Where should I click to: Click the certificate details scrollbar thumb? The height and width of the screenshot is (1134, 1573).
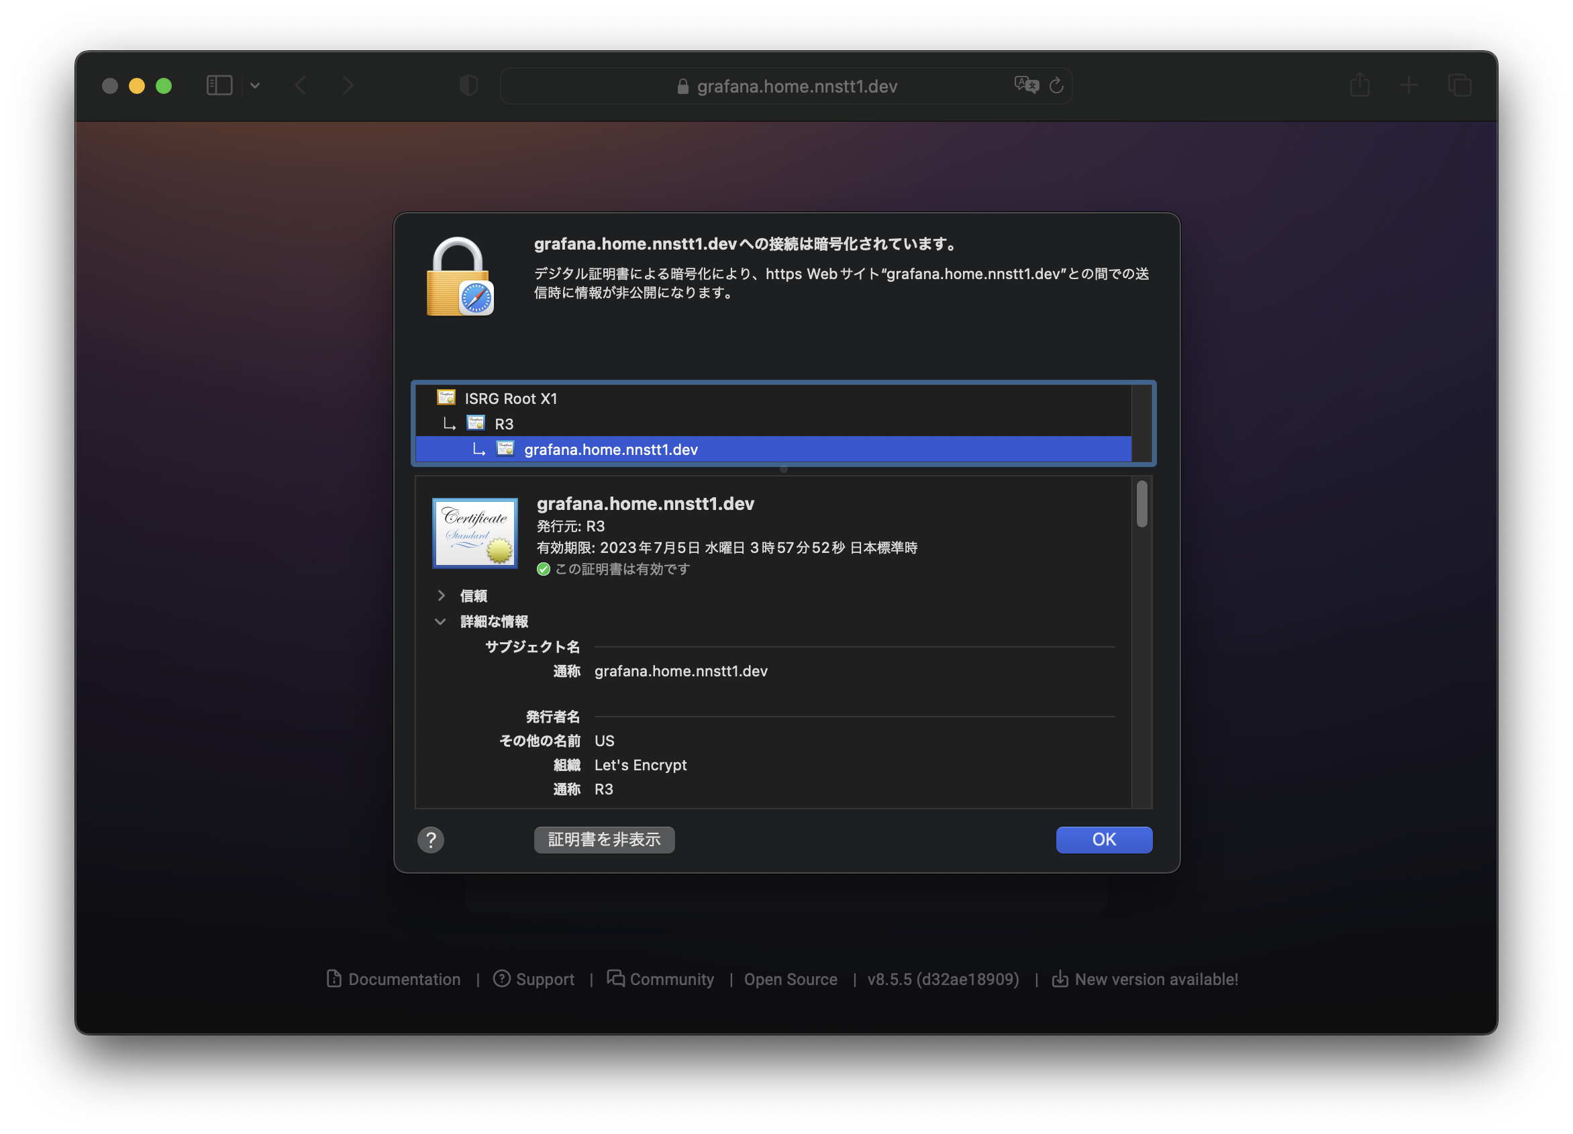coord(1141,504)
